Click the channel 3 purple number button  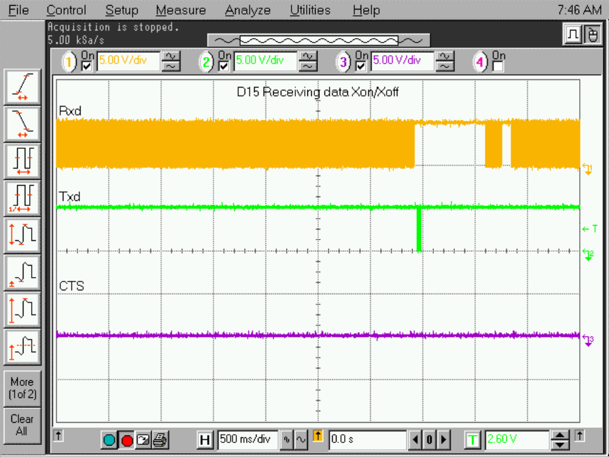pyautogui.click(x=343, y=61)
